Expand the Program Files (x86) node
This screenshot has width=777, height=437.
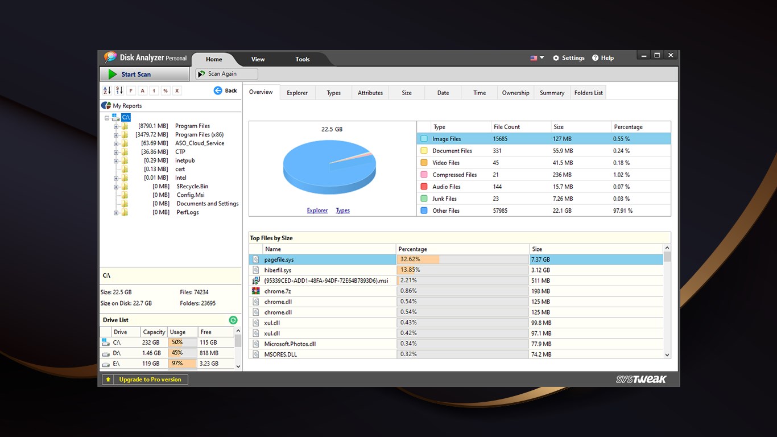tap(115, 135)
